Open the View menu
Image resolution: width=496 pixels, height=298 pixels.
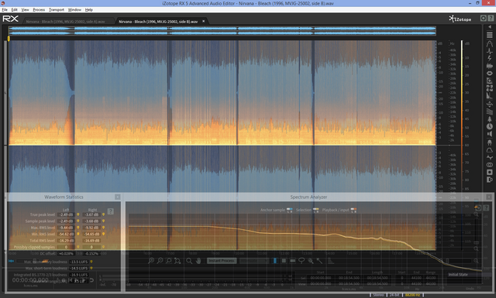point(25,10)
